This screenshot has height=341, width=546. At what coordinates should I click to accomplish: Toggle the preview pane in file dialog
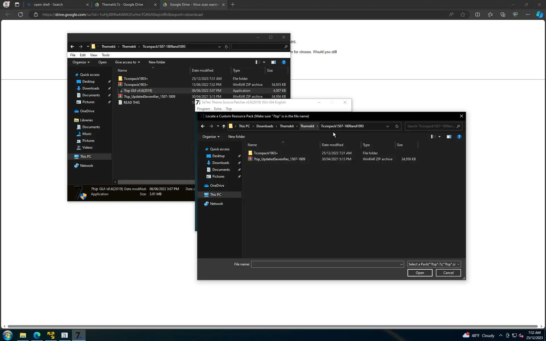coord(449,137)
